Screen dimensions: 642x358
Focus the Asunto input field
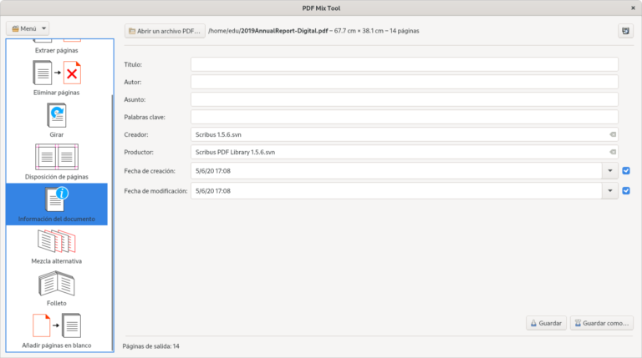(404, 99)
